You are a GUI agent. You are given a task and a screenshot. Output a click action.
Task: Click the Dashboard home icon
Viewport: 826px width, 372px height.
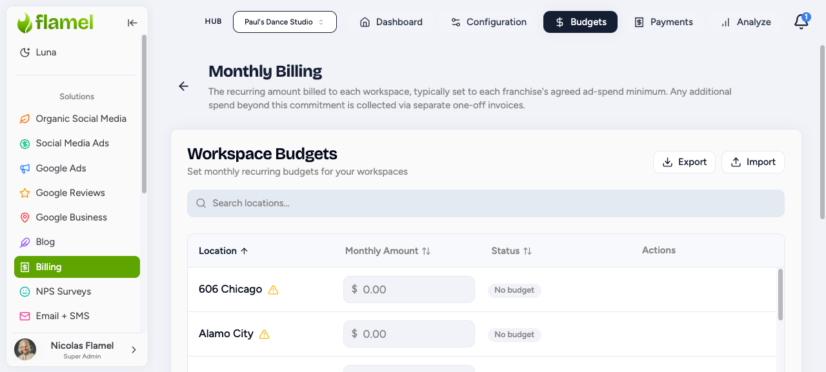click(365, 22)
